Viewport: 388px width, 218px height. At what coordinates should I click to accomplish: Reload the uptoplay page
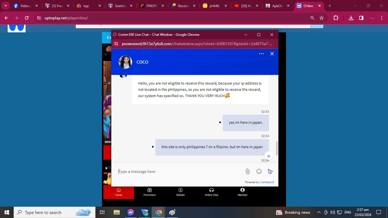(27, 18)
